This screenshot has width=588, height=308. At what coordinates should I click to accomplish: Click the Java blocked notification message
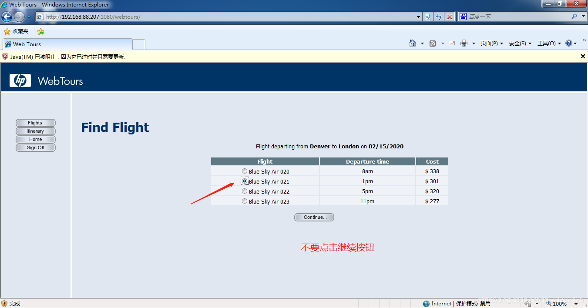pyautogui.click(x=70, y=57)
